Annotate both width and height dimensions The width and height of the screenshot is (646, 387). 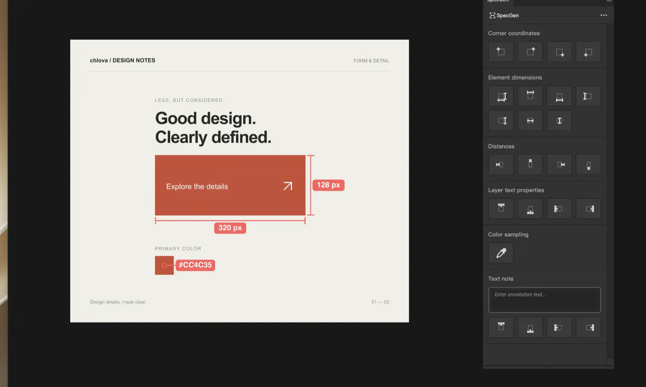click(x=501, y=96)
